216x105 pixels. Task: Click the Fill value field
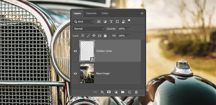tap(121, 36)
